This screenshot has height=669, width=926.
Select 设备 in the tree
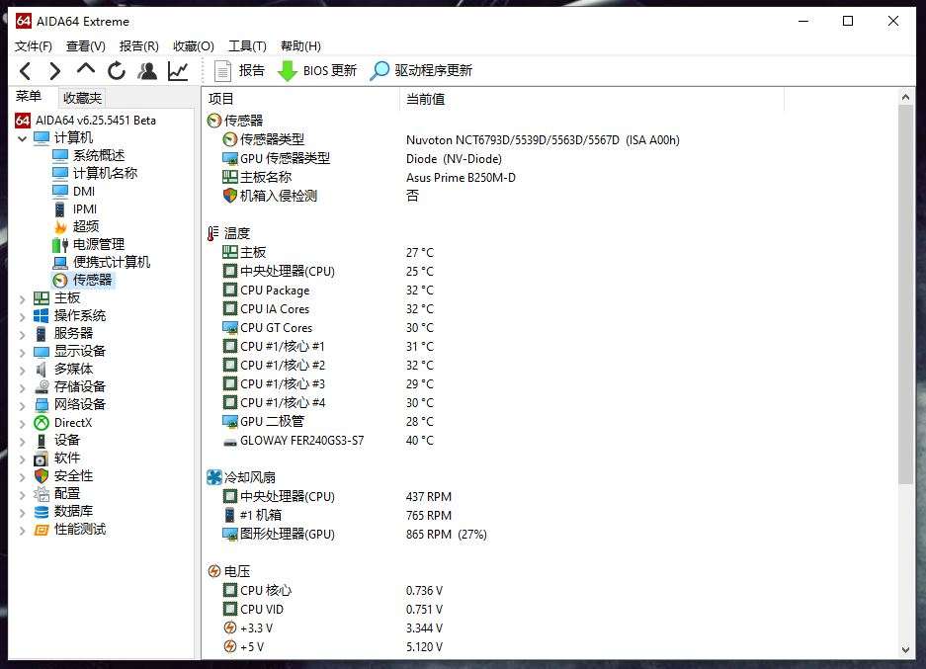(x=67, y=441)
